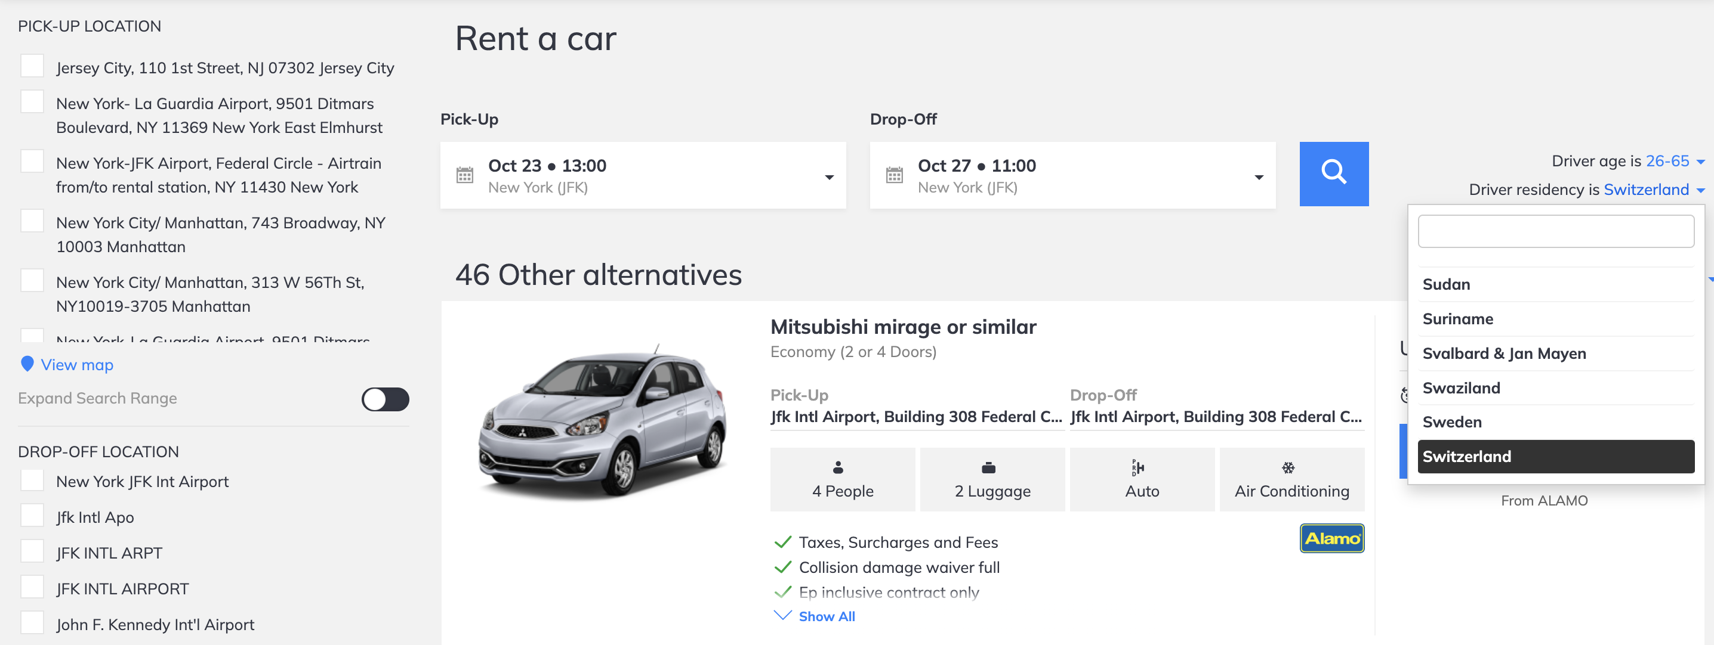The height and width of the screenshot is (645, 1714).
Task: Open the Pick-Up Oct 23 date dropdown
Action: (643, 175)
